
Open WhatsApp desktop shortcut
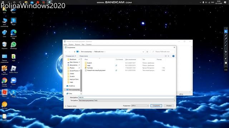pyautogui.click(x=14, y=46)
